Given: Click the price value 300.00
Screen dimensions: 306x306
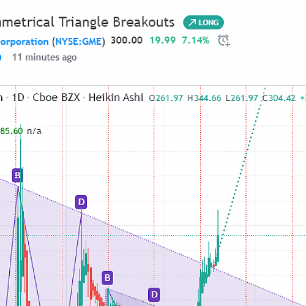Looking at the screenshot, I should click(x=127, y=40).
